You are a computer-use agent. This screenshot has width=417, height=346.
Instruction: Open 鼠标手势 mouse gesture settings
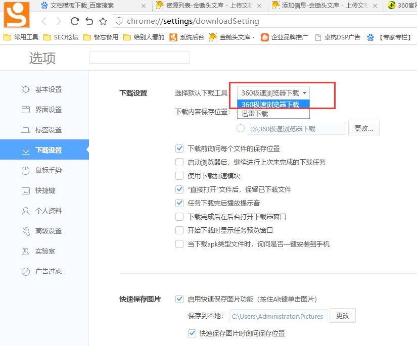(x=48, y=170)
